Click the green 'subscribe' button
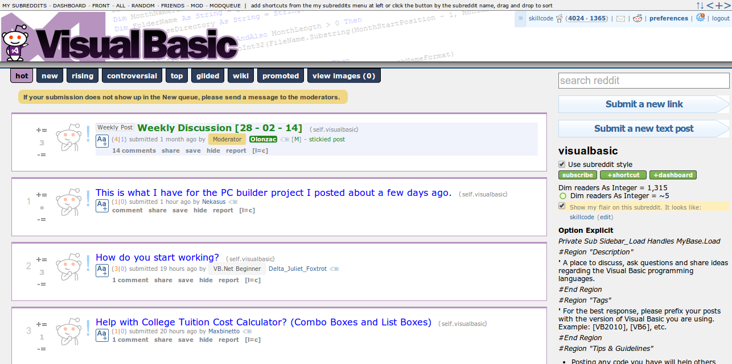The height and width of the screenshot is (364, 732). click(x=577, y=175)
